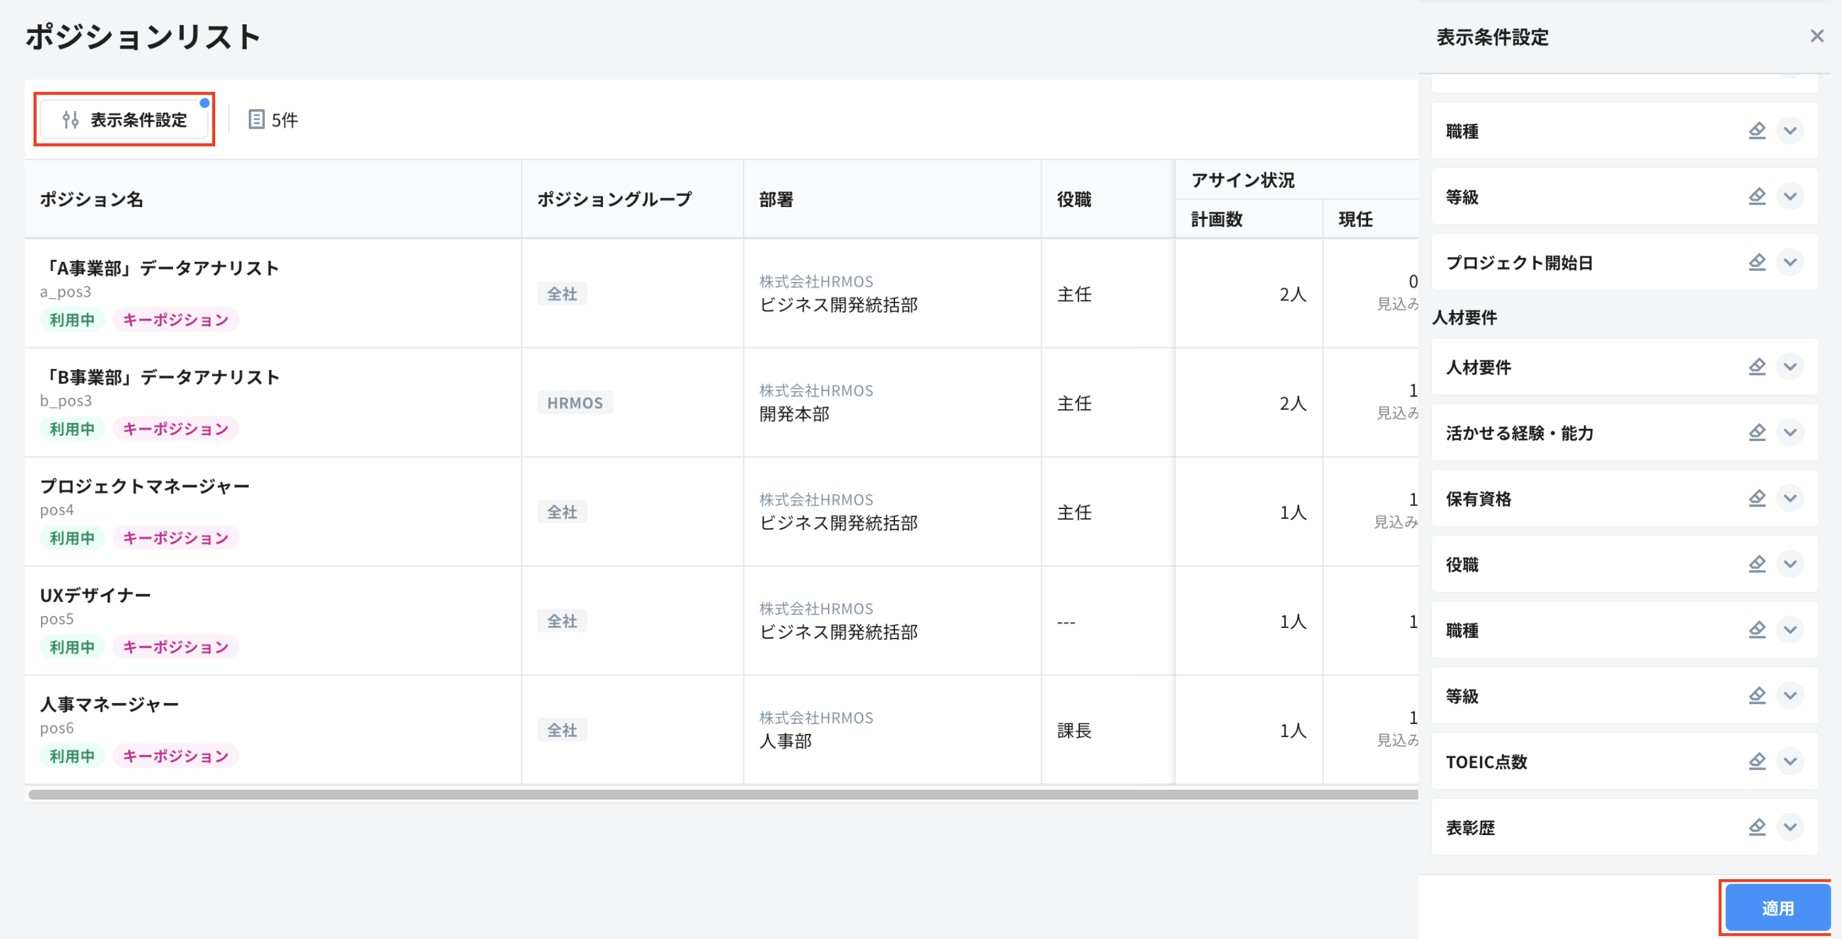This screenshot has height=939, width=1842.
Task: Clear the 人材要件 filter row
Action: [1757, 367]
